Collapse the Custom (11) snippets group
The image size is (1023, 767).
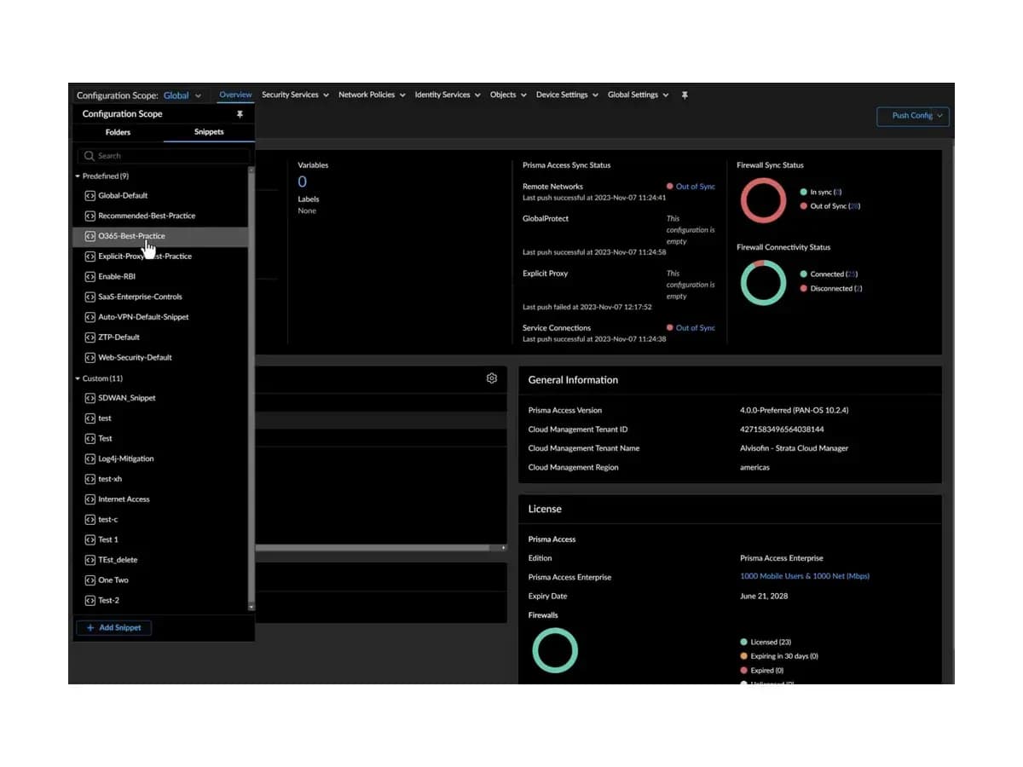point(78,378)
